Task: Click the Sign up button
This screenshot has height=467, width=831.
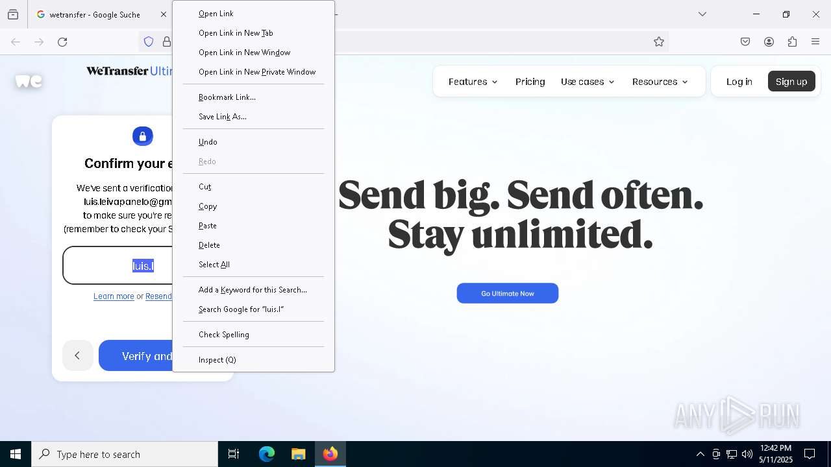Action: (x=791, y=81)
